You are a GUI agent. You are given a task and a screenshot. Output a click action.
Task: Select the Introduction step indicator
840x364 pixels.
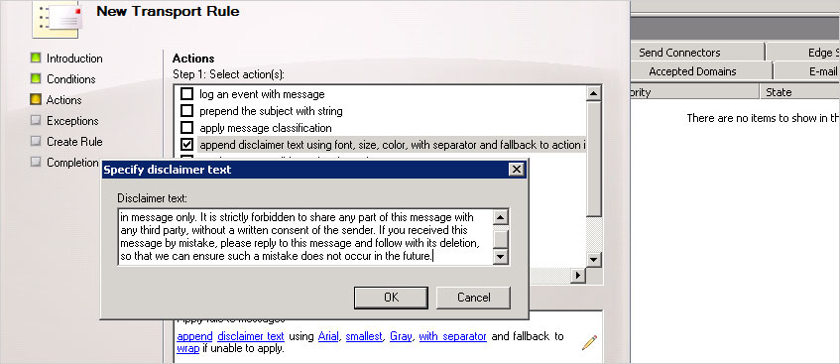36,58
